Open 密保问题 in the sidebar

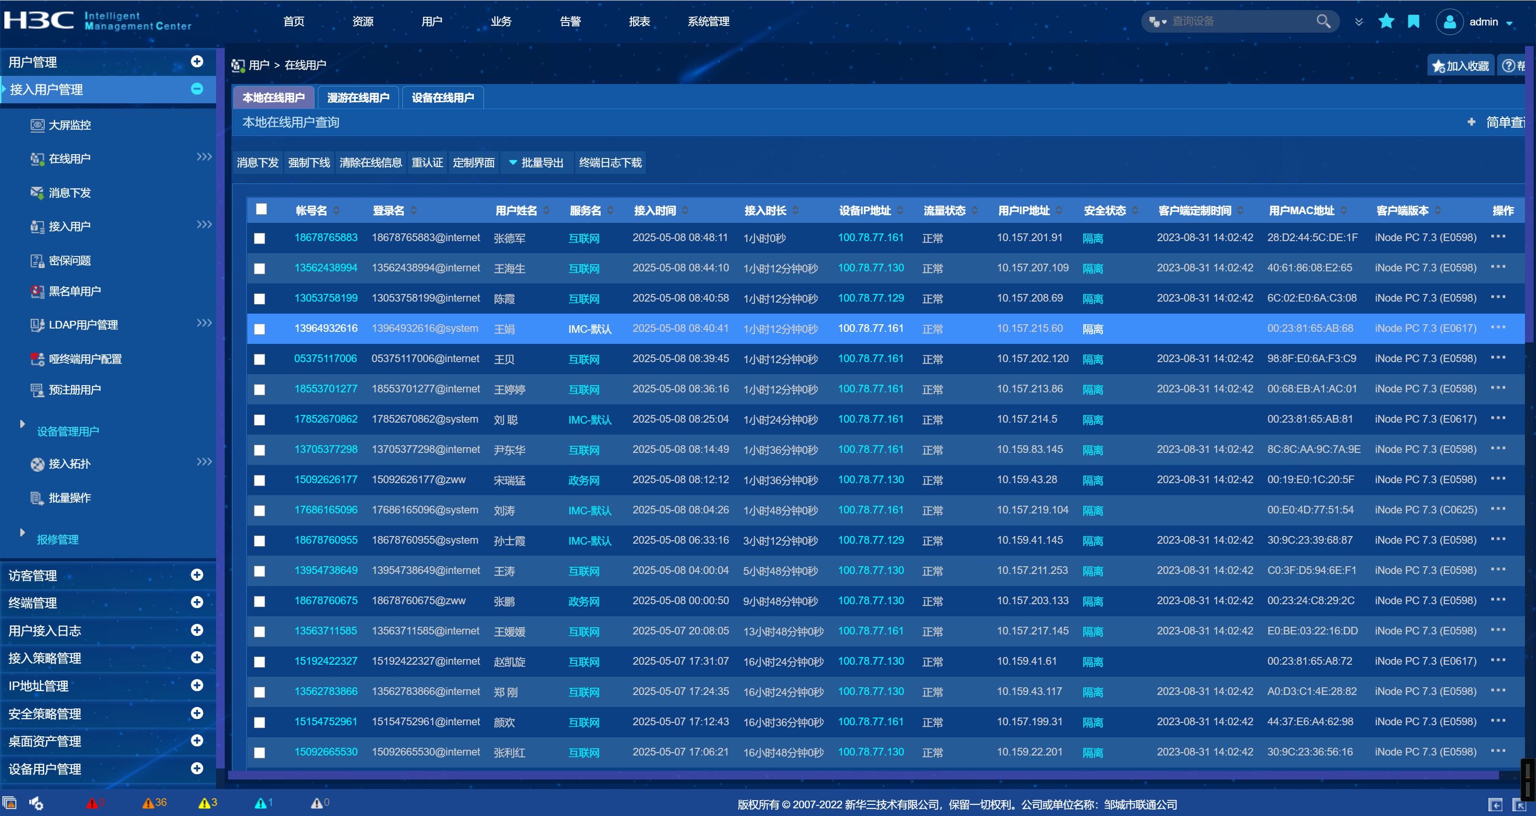tap(69, 261)
